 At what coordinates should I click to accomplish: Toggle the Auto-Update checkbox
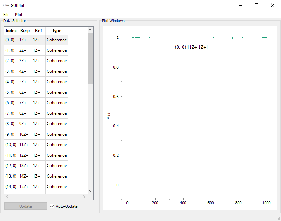52,206
